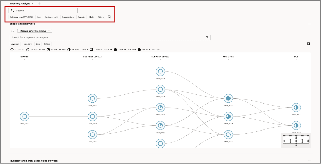
Task: Select the 32.735K - 65.47K legend marker
Action: (28, 50)
